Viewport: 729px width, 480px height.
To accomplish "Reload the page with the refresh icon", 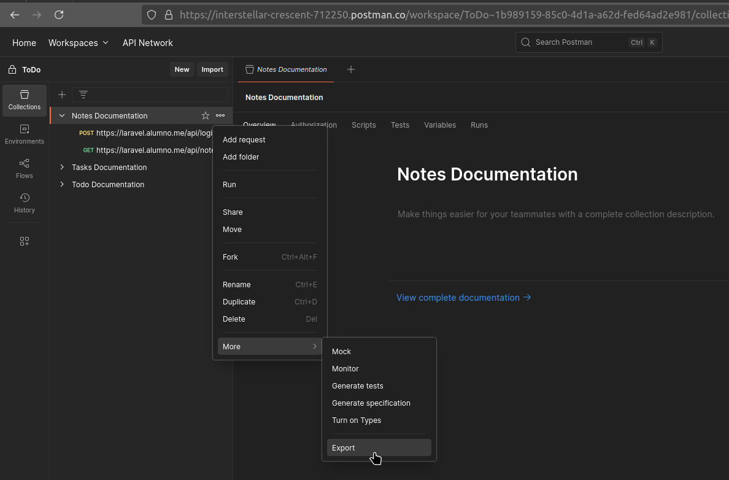I will click(59, 15).
